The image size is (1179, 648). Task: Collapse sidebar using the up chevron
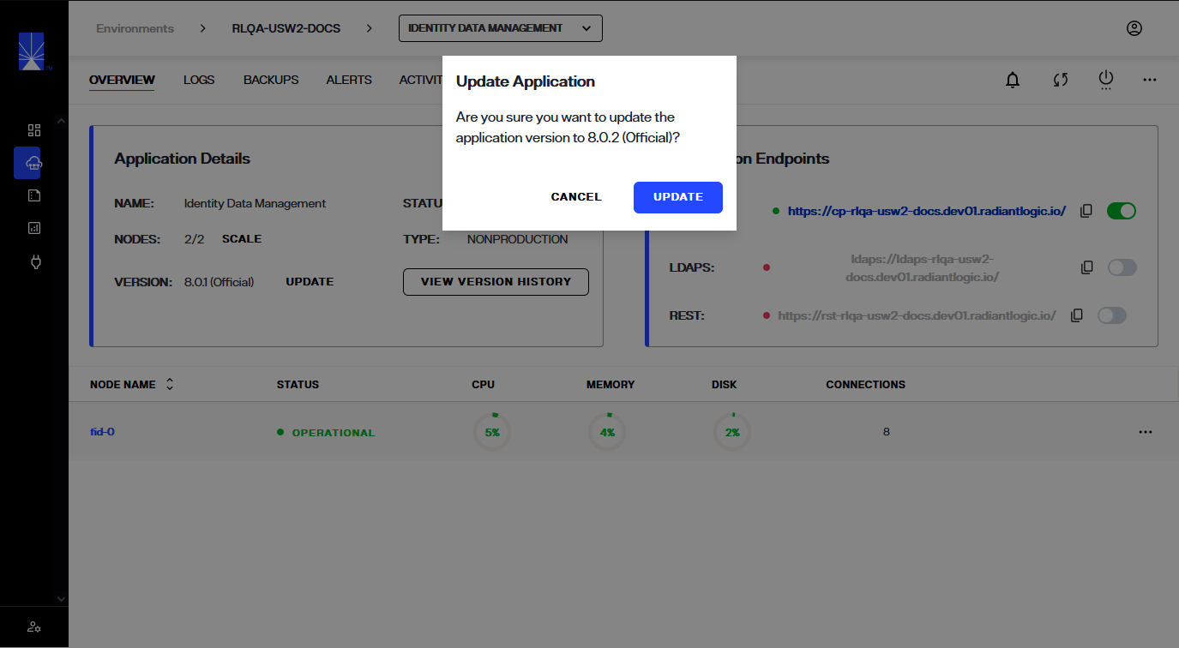[x=61, y=121]
